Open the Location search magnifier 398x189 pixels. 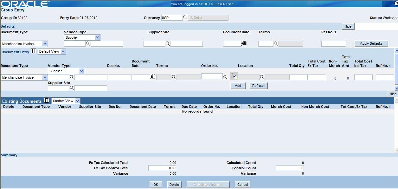[262, 77]
